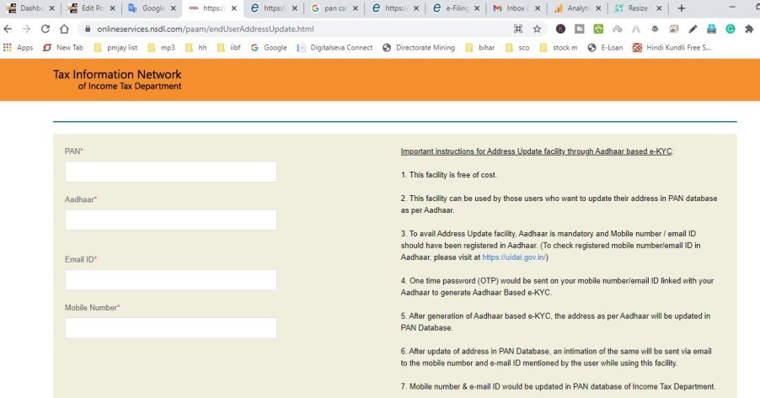
Task: Click the browser forward arrow
Action: click(x=27, y=29)
